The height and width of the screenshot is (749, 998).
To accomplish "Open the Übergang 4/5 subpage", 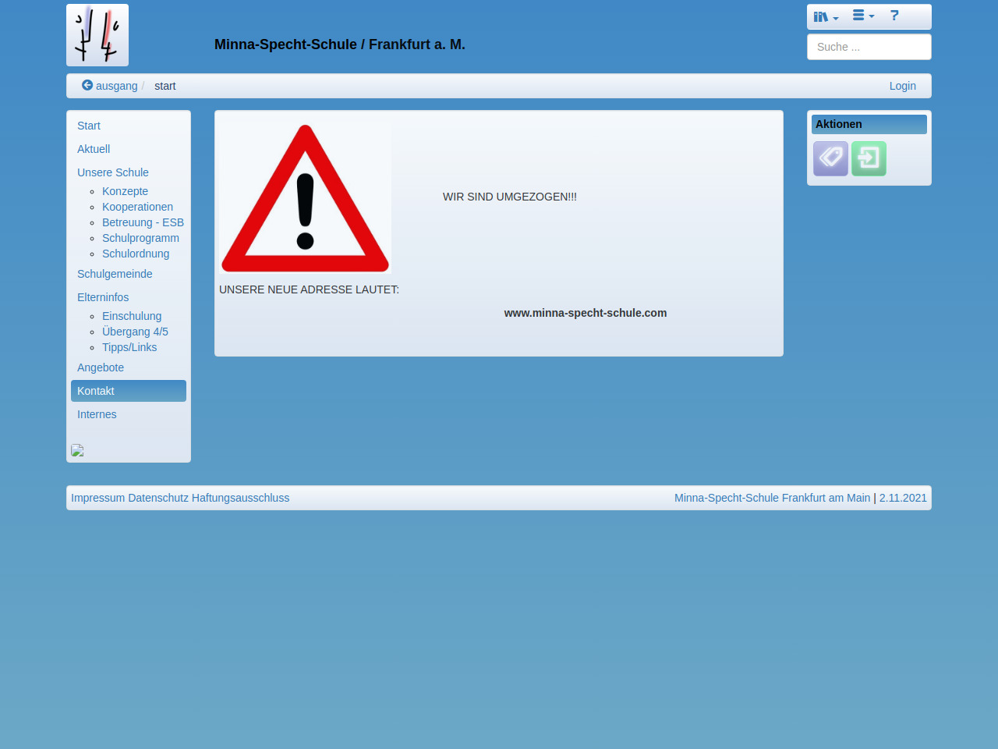I will point(135,332).
